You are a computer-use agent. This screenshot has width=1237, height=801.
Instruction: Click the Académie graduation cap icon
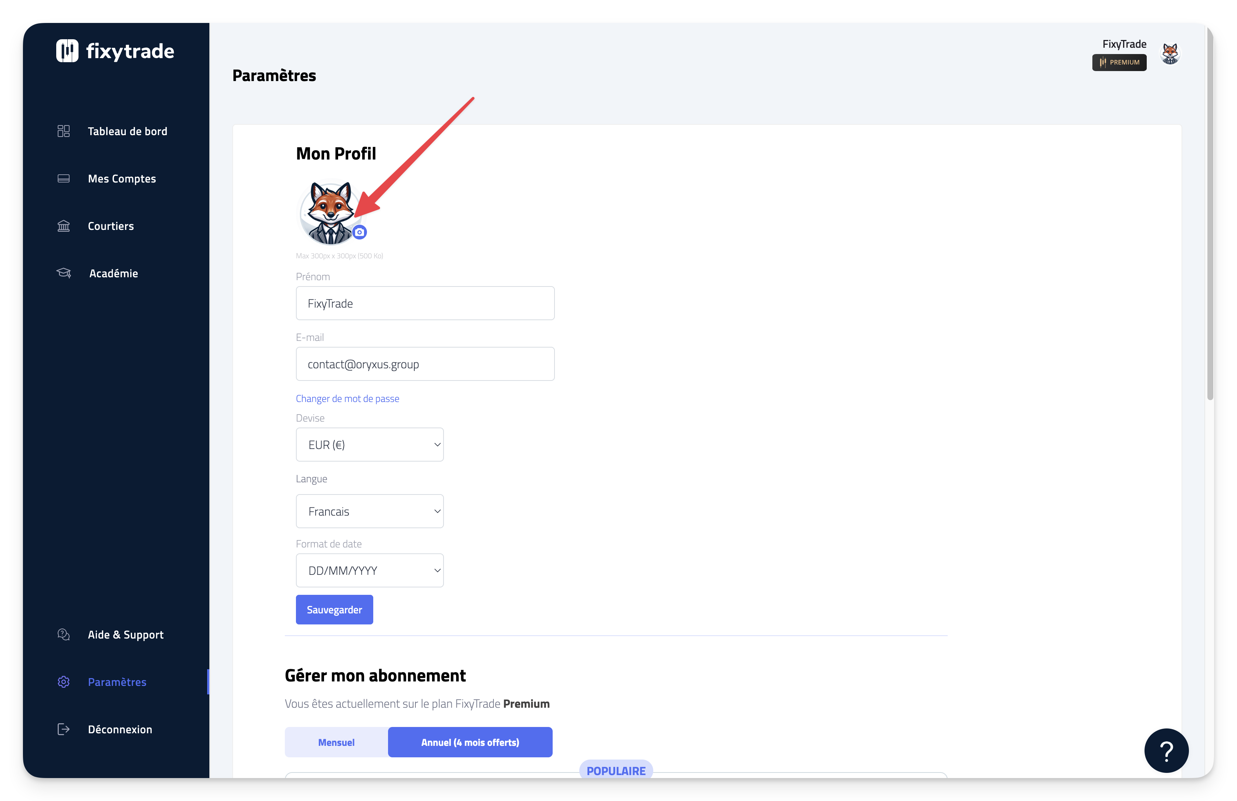click(63, 273)
